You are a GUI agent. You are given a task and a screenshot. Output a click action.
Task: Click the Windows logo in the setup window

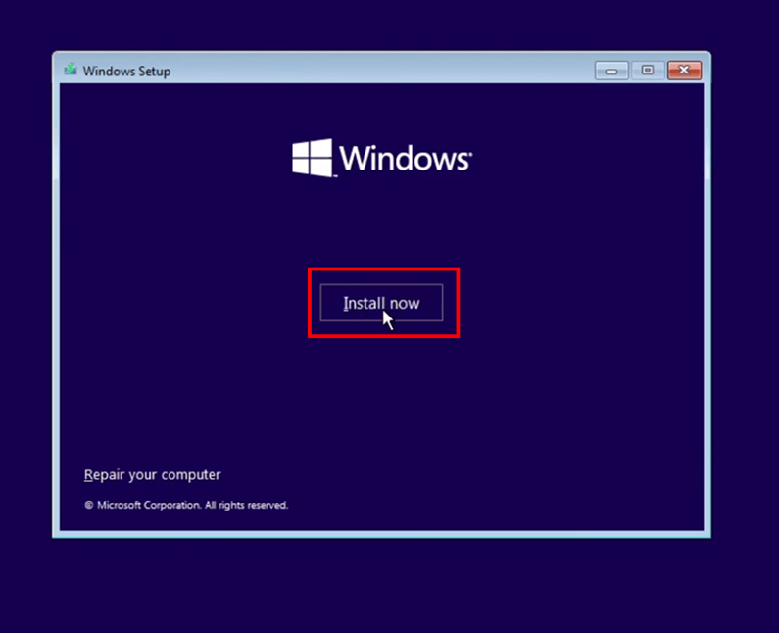coord(381,158)
